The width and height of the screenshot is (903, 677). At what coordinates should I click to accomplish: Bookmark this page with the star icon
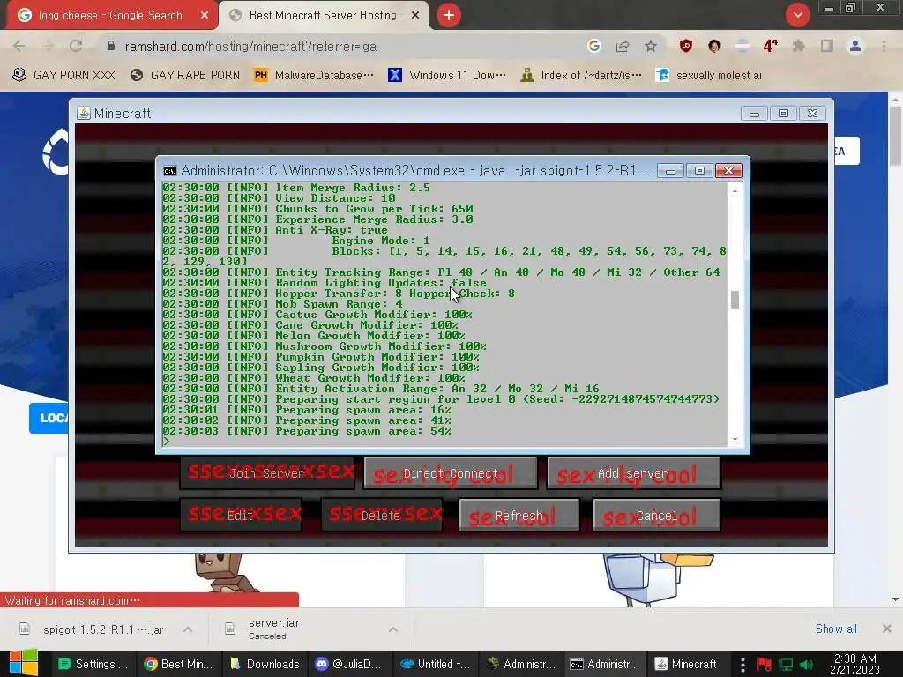[651, 46]
